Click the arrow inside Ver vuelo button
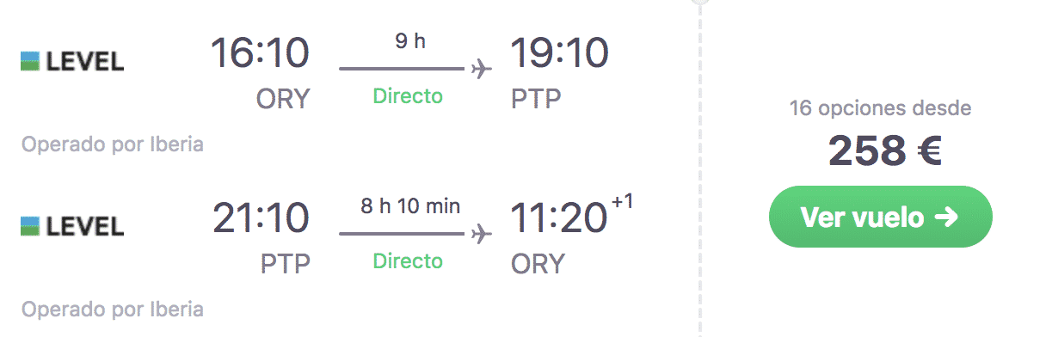The width and height of the screenshot is (1046, 337). (x=945, y=217)
